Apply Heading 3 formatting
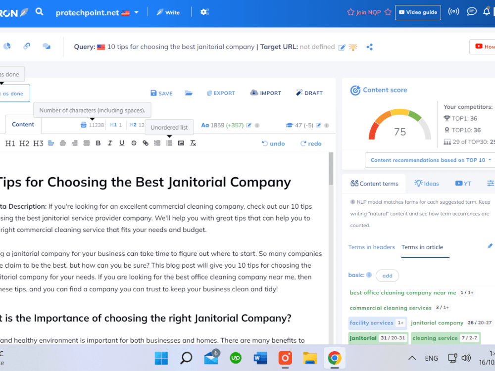The width and height of the screenshot is (495, 371). coord(38,143)
